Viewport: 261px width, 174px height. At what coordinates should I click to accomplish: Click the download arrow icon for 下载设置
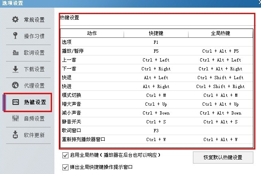pos(16,69)
